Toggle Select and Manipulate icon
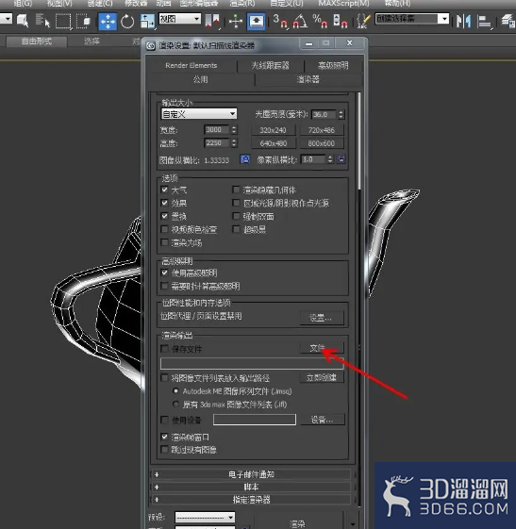The width and height of the screenshot is (516, 529). [x=236, y=22]
